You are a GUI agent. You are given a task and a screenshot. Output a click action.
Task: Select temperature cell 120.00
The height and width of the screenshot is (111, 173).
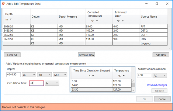[x=122, y=81]
